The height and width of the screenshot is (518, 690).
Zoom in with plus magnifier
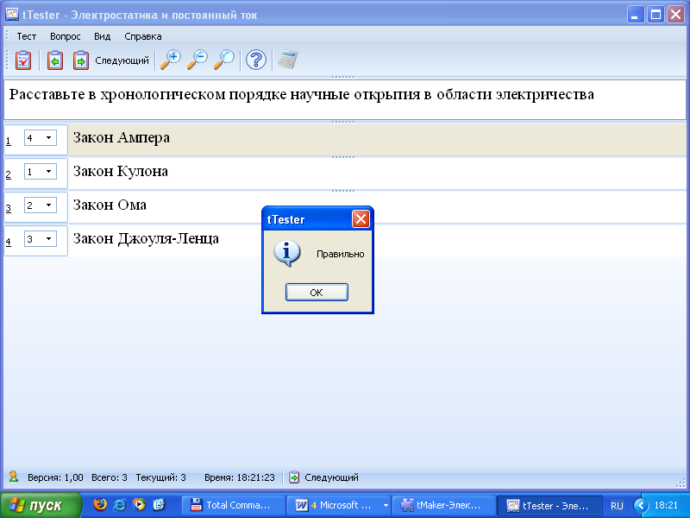pos(170,60)
